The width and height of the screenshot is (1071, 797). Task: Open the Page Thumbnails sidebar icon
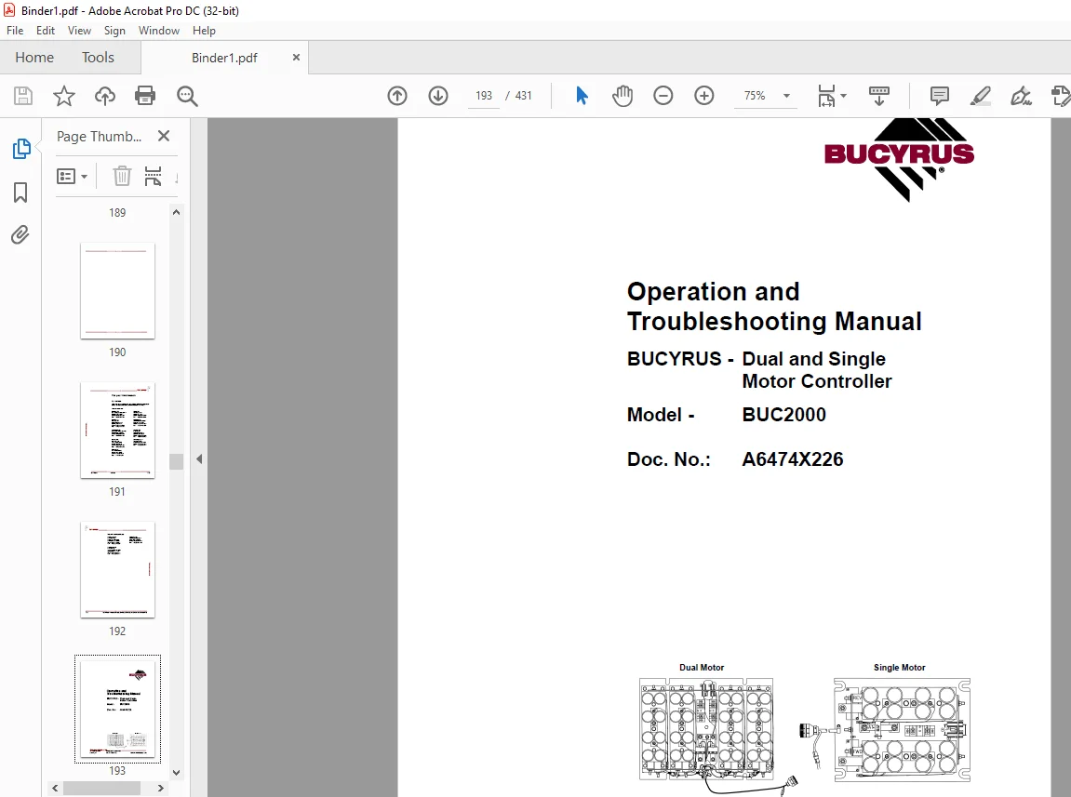tap(21, 149)
